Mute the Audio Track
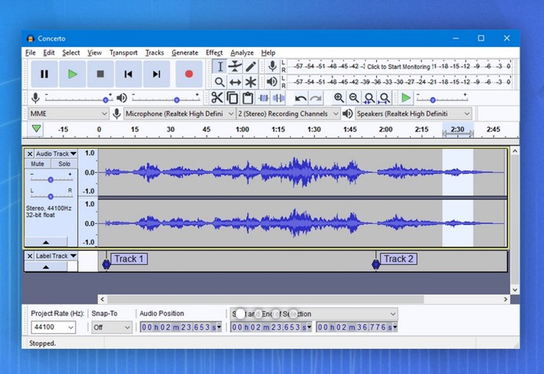Image resolution: width=544 pixels, height=374 pixels. point(37,164)
